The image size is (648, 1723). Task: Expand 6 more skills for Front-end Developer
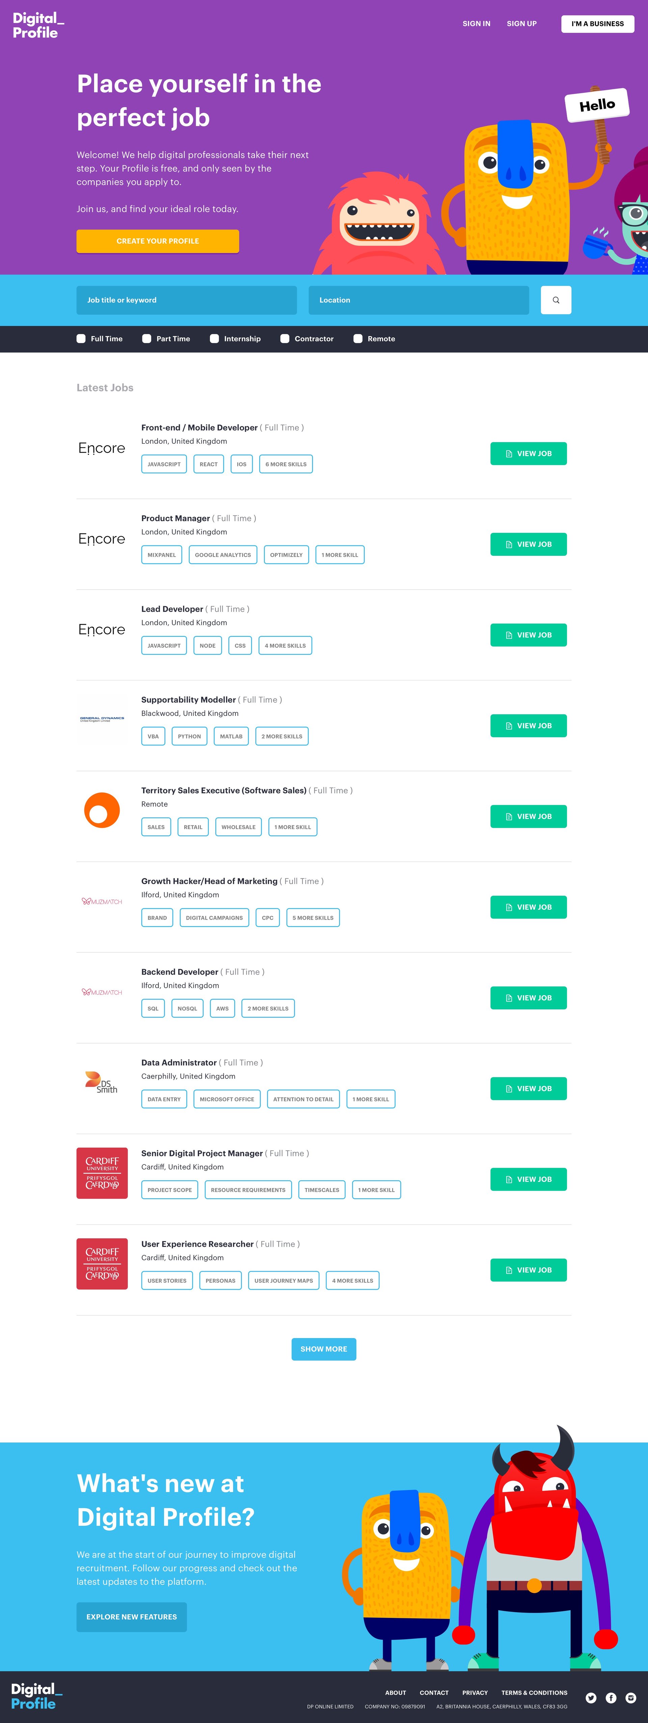(286, 464)
